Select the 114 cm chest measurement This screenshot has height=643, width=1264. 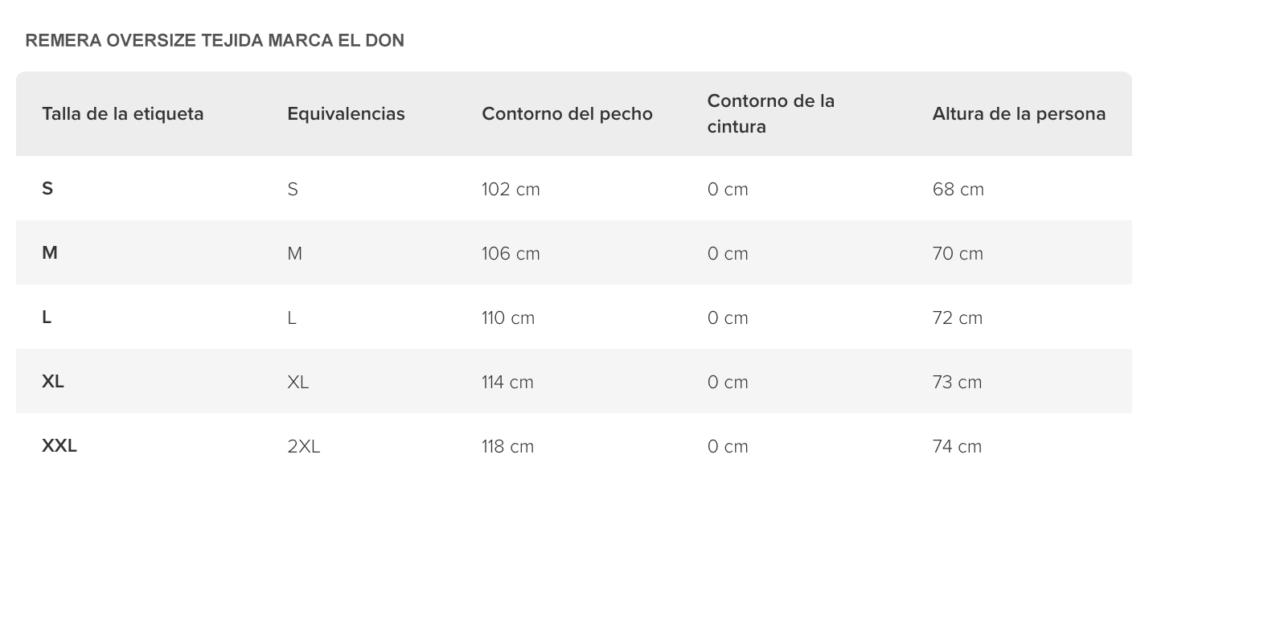[507, 383]
